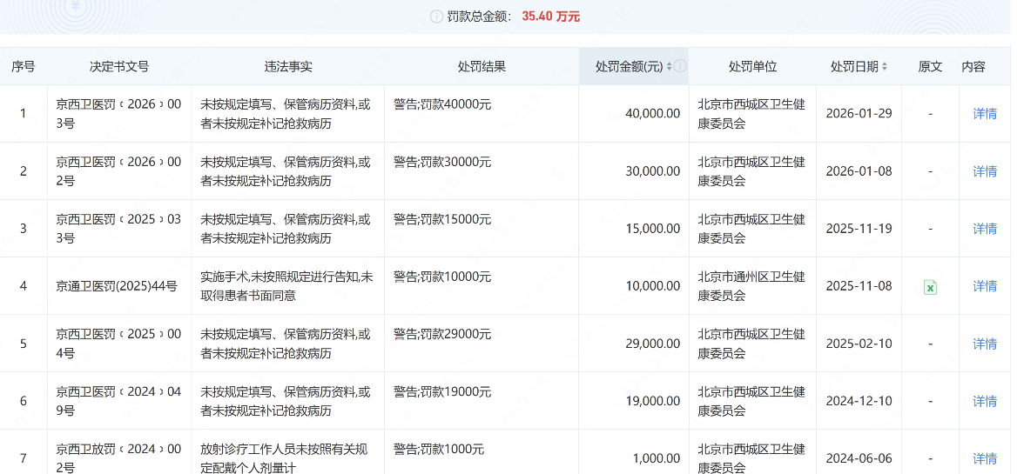Viewport: 1017px width, 474px height.
Task: Click the 决定书文号 column header
Action: [119, 66]
